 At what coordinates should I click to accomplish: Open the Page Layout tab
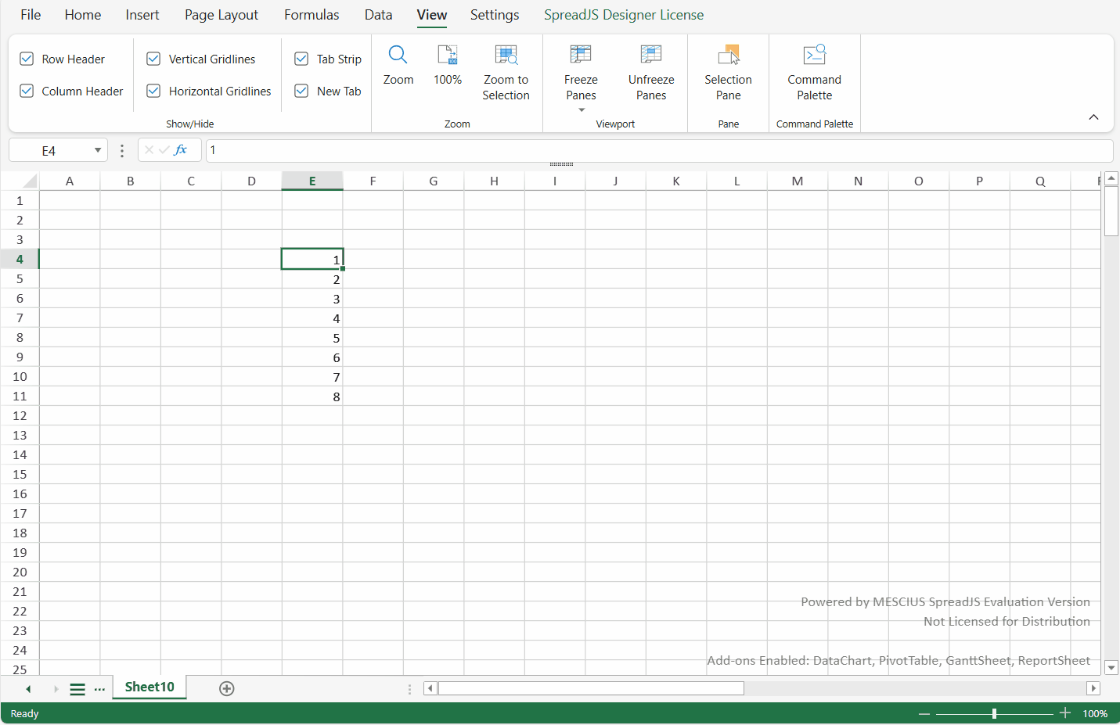coord(221,15)
